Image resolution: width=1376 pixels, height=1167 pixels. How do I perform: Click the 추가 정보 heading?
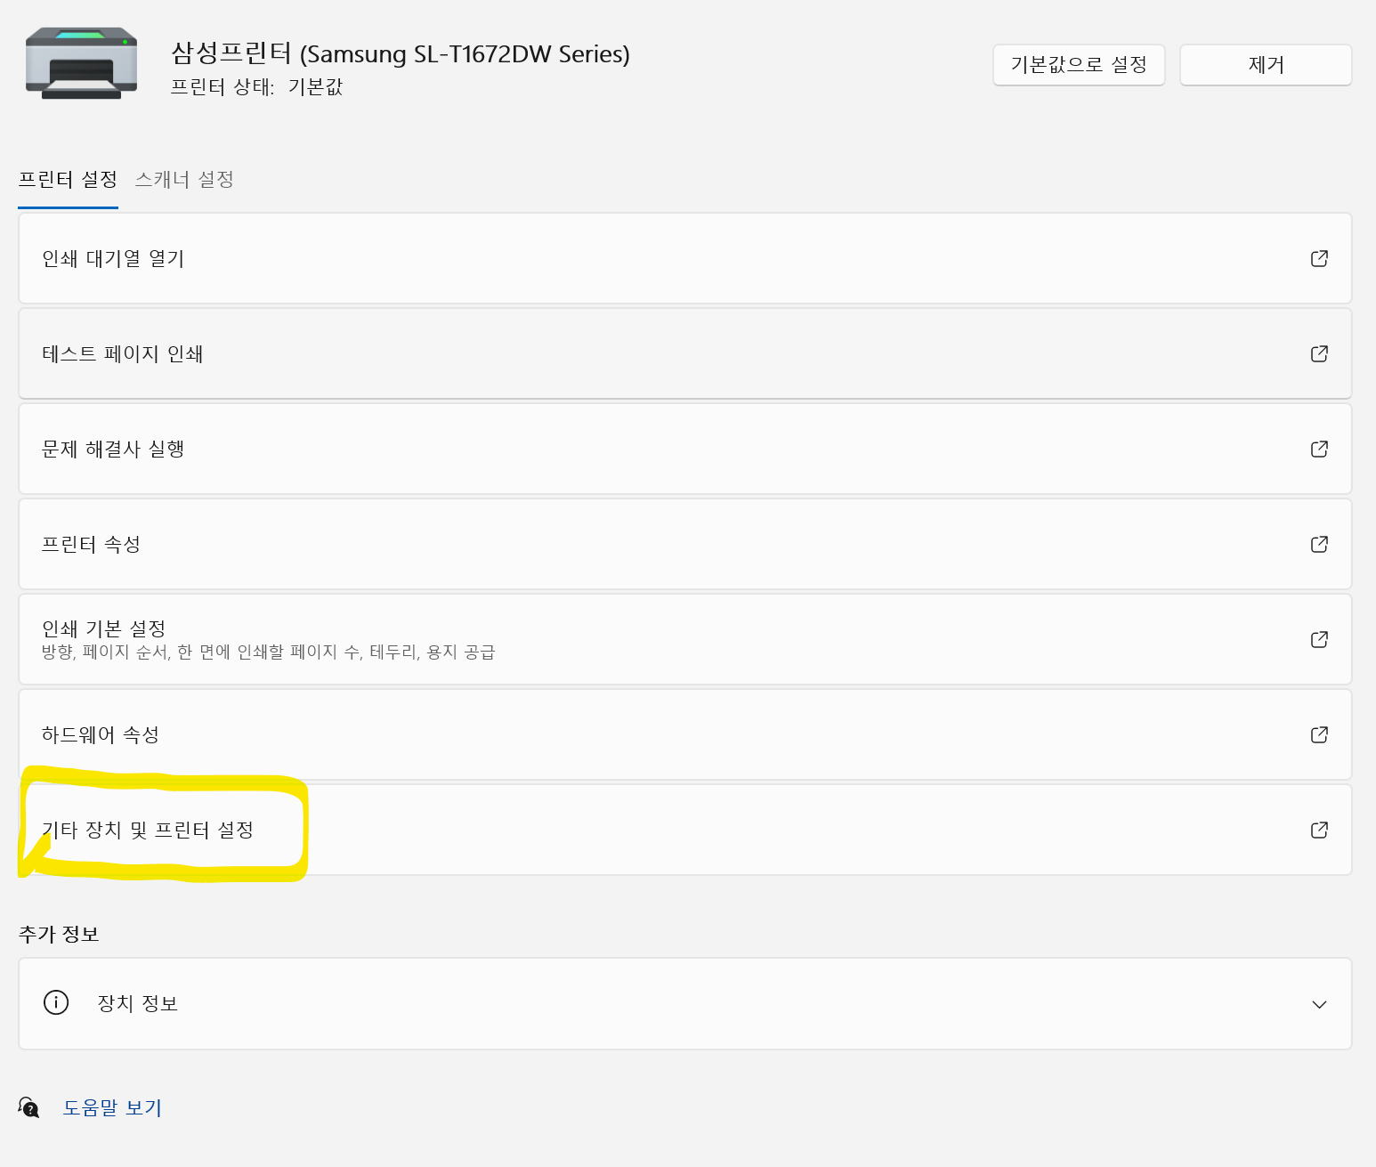tap(59, 934)
